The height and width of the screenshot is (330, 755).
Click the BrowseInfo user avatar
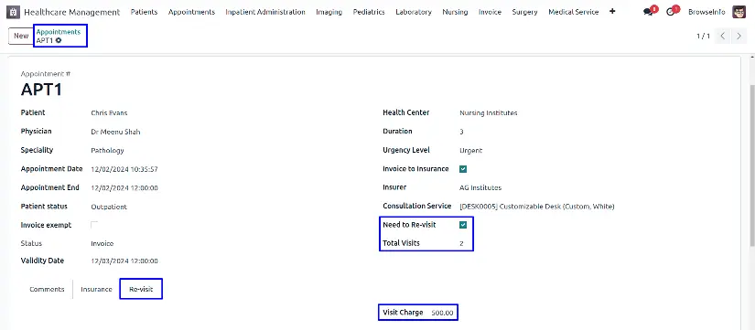tap(739, 12)
